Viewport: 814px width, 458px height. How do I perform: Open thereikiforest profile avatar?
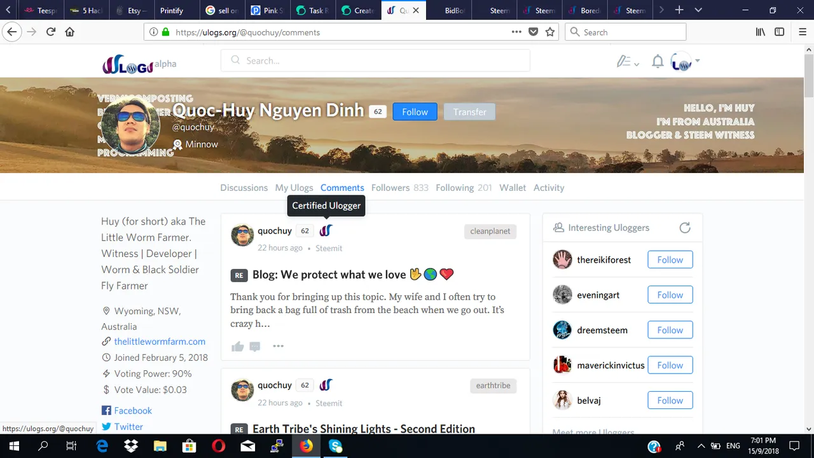tap(562, 260)
